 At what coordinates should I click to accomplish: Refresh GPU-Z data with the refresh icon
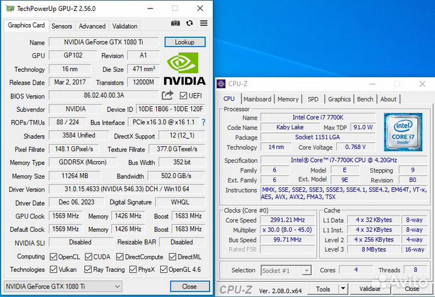click(x=190, y=24)
